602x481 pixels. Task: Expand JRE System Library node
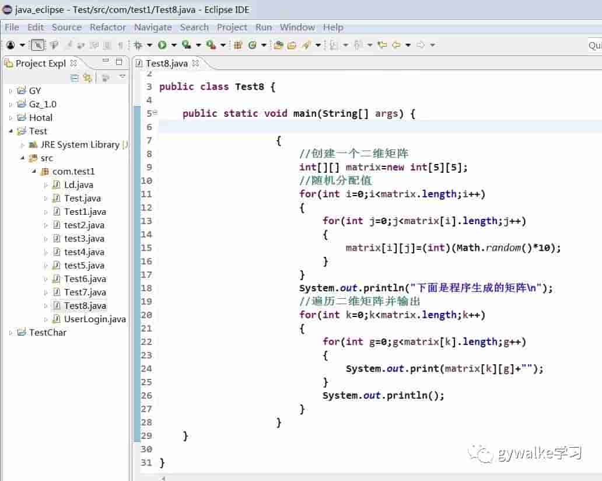22,145
